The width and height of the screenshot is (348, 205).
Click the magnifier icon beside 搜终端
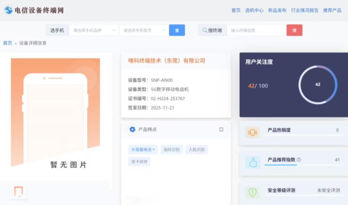point(205,30)
